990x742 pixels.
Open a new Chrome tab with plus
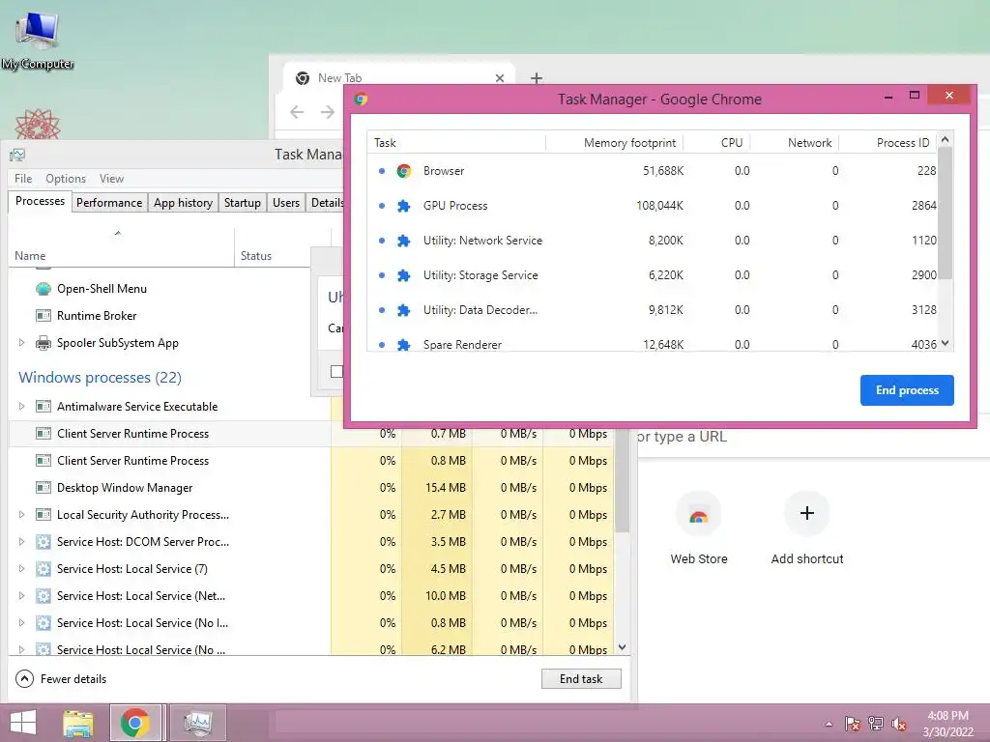tap(536, 78)
